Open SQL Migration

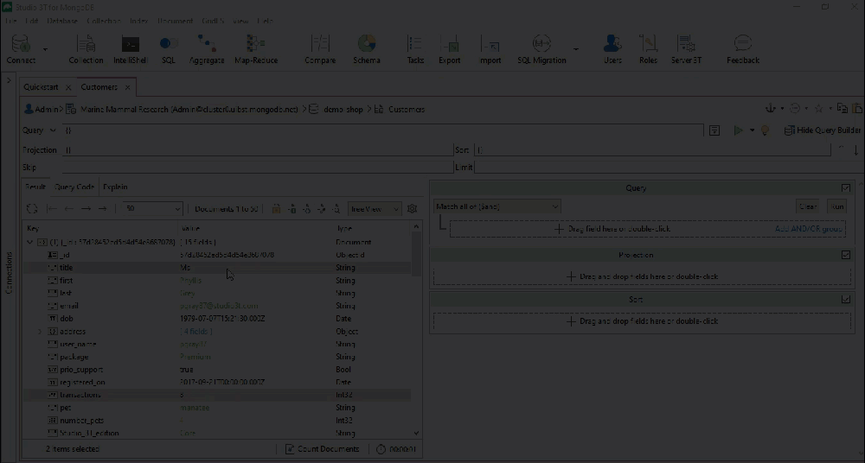click(541, 49)
